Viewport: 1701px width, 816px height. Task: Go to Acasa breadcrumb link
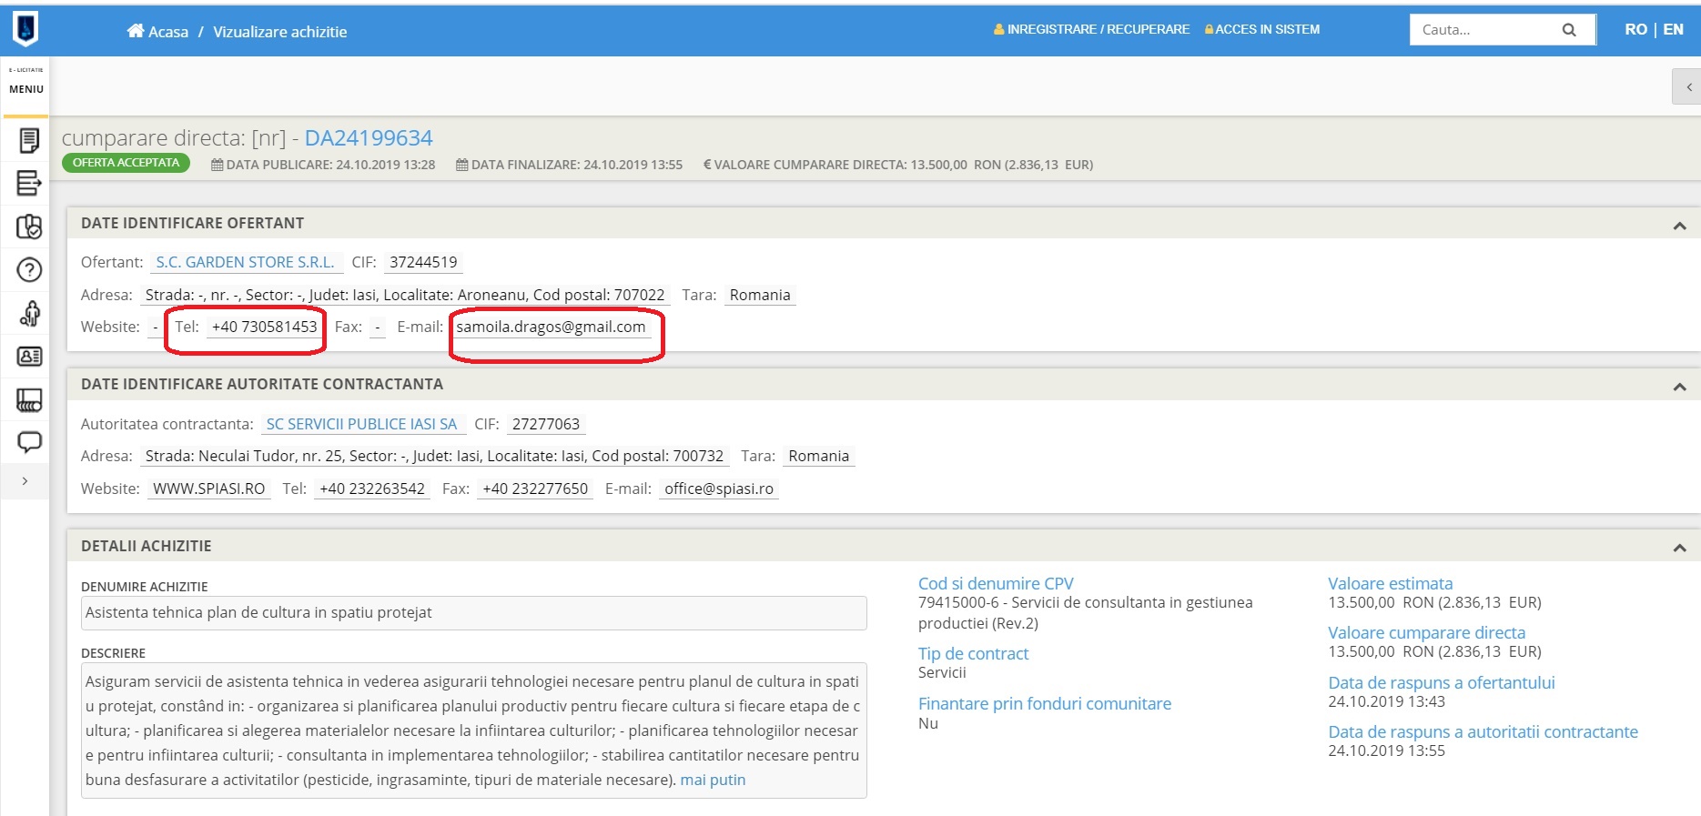click(168, 32)
